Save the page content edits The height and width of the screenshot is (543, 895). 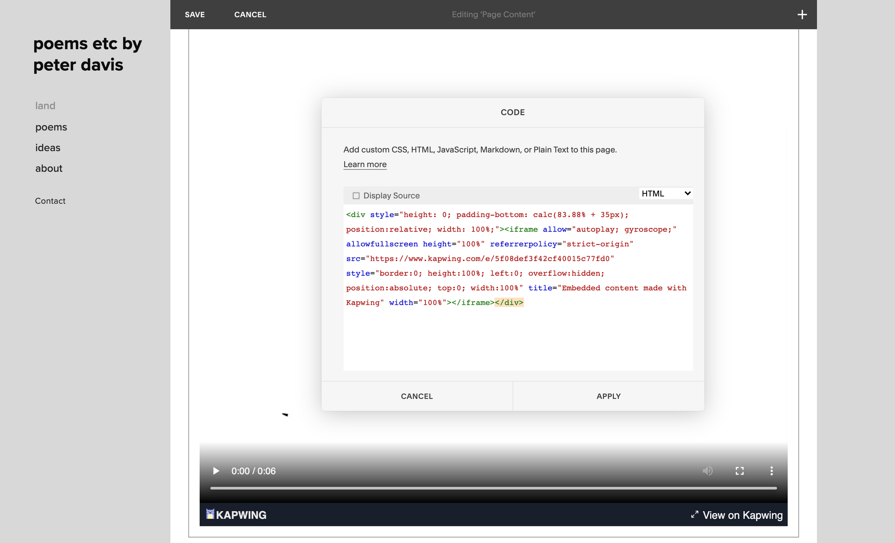pyautogui.click(x=195, y=15)
